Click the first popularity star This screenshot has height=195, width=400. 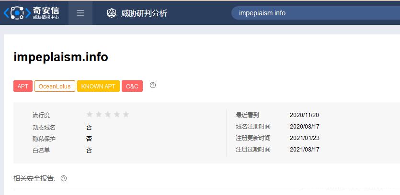90,115
